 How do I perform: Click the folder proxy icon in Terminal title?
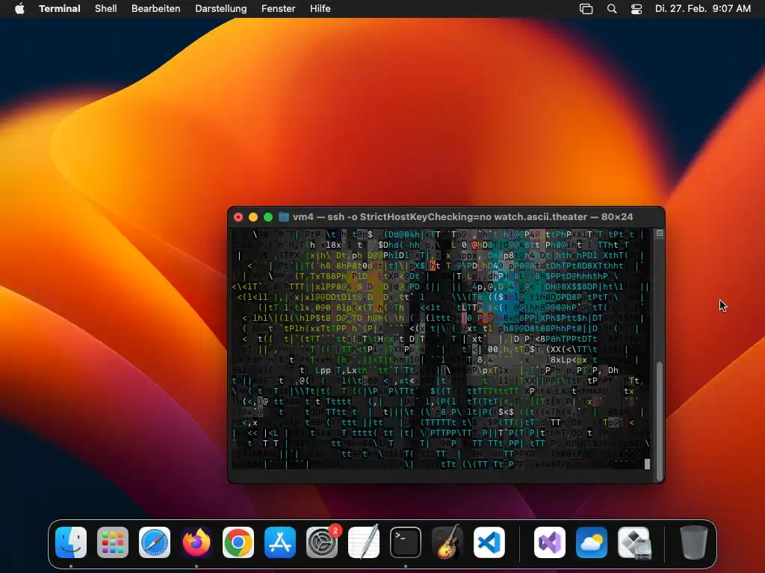pos(283,216)
